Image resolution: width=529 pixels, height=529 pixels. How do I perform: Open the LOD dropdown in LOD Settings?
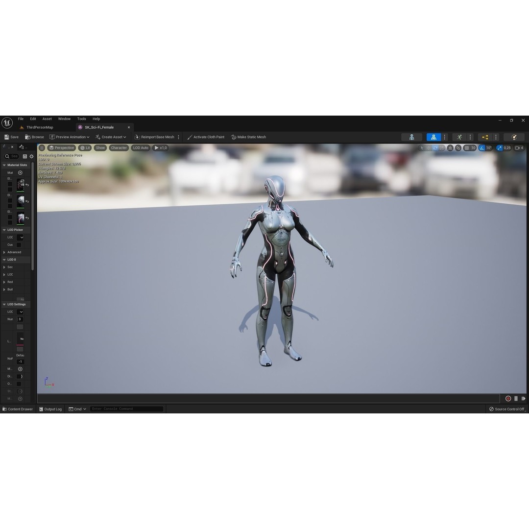click(x=20, y=312)
